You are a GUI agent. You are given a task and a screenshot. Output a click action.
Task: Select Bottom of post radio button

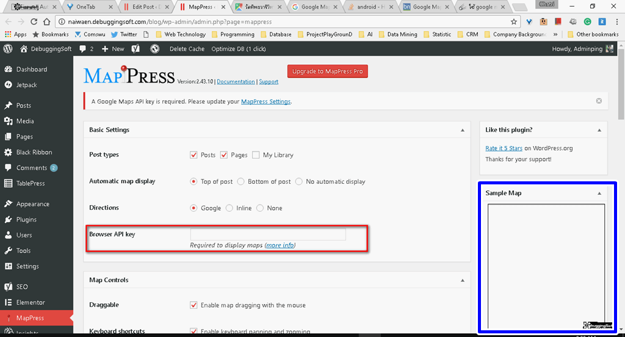(x=240, y=181)
